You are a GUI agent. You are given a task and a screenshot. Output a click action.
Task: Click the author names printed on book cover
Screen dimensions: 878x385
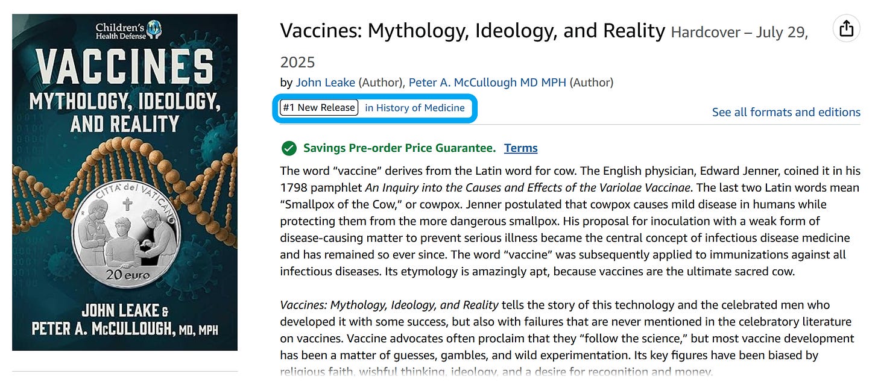point(125,319)
